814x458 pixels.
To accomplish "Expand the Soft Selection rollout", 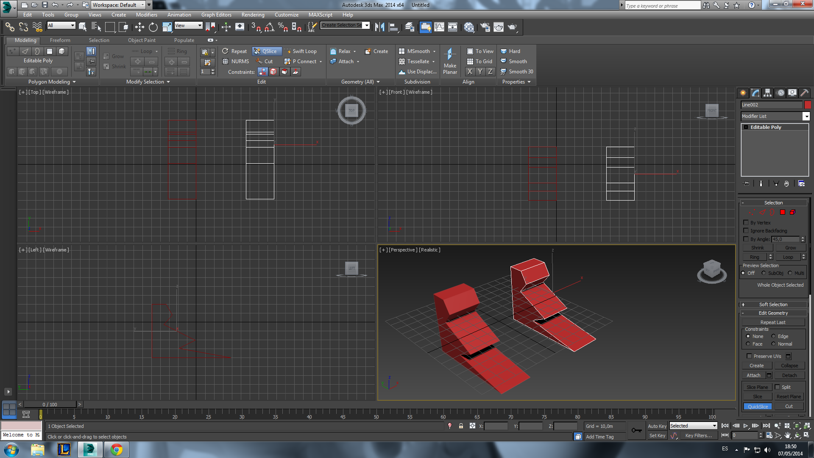I will pyautogui.click(x=773, y=304).
